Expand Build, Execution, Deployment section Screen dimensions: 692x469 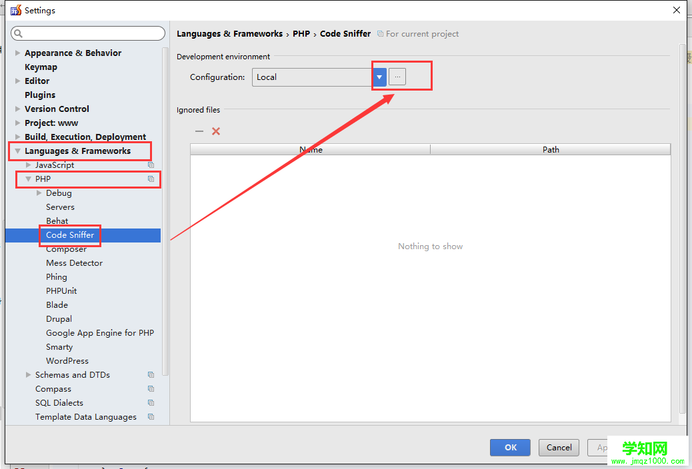click(17, 137)
